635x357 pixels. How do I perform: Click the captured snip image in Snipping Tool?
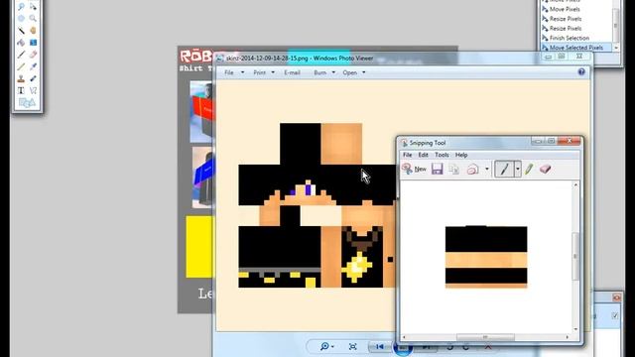pyautogui.click(x=486, y=257)
